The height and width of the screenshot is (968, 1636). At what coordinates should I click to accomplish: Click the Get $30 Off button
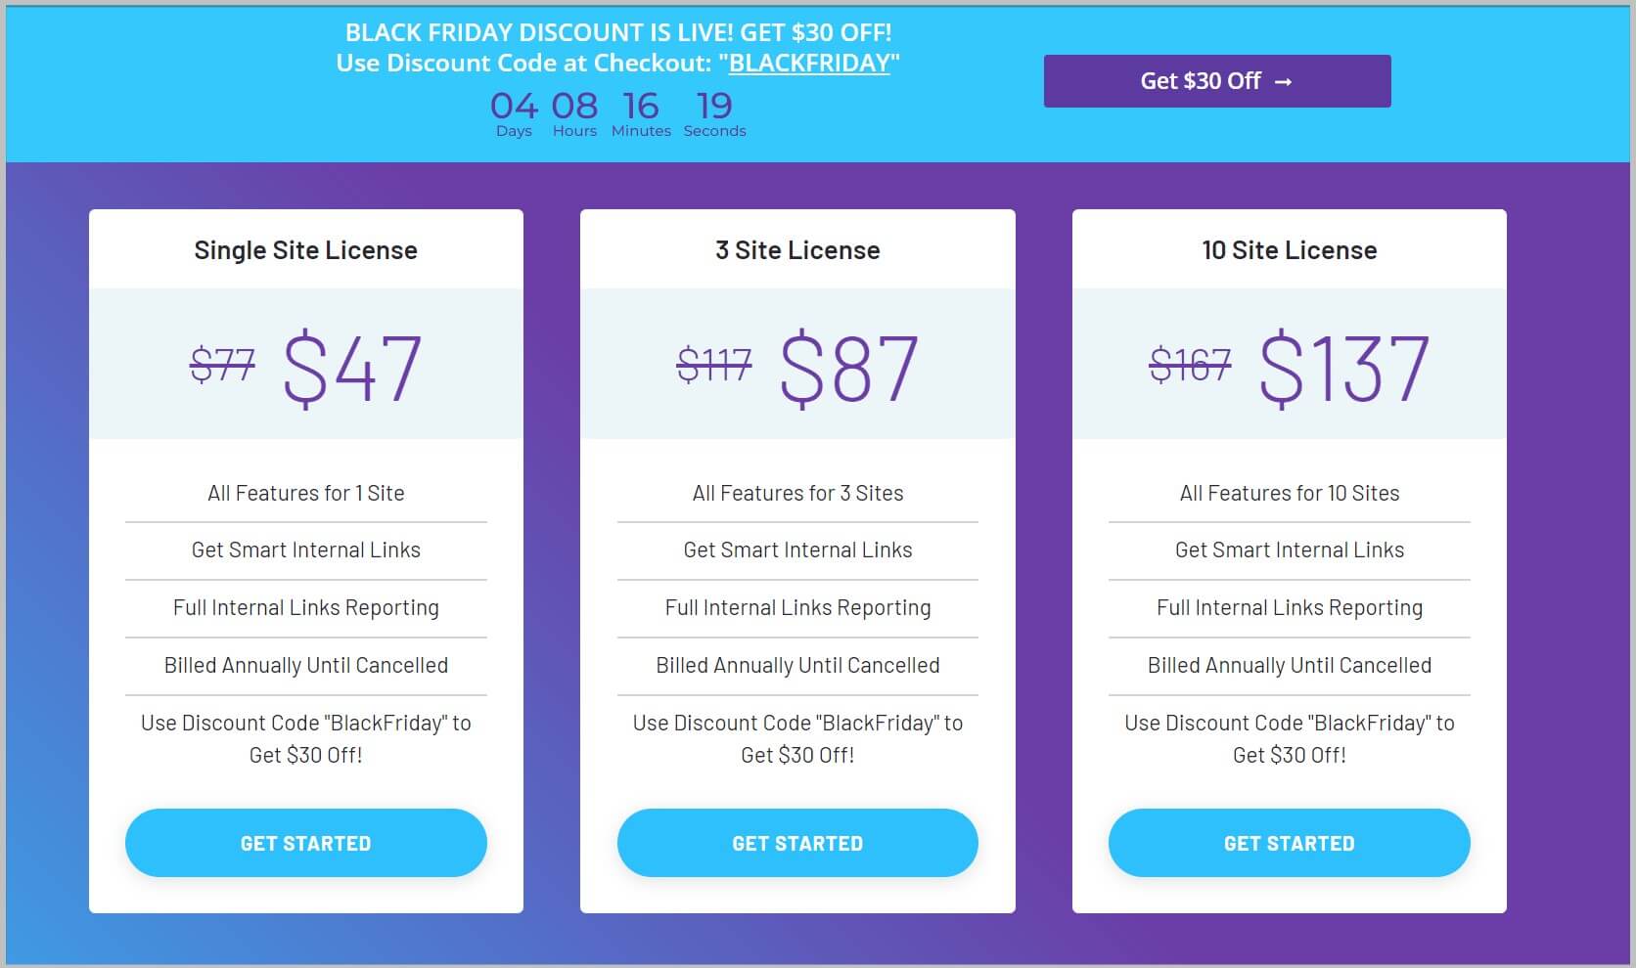coord(1217,81)
